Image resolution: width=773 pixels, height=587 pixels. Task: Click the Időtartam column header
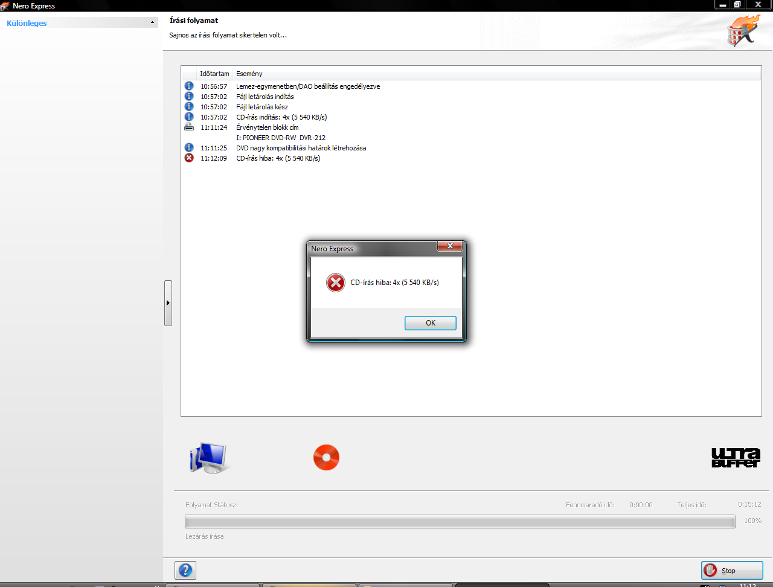(x=214, y=74)
